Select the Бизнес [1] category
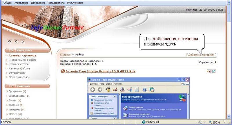 pos(15,100)
